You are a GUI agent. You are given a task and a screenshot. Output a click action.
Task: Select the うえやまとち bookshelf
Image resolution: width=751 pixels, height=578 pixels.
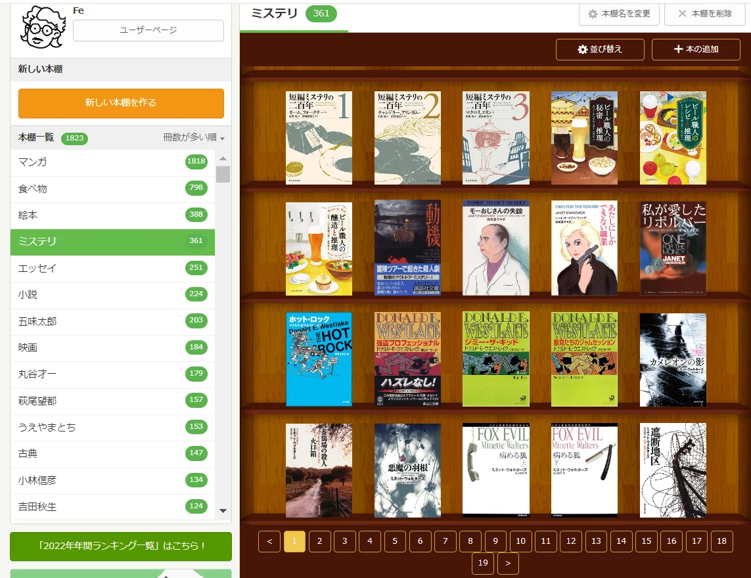coord(112,427)
